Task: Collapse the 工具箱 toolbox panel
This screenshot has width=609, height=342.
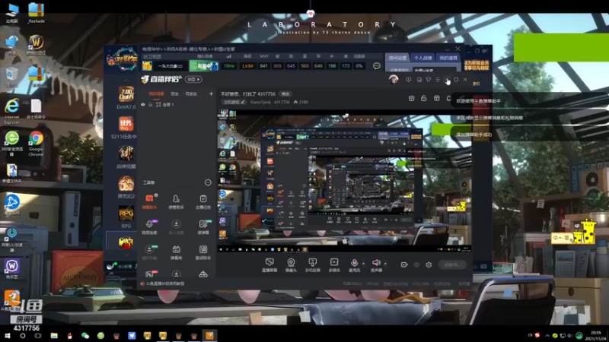Action: point(208,182)
